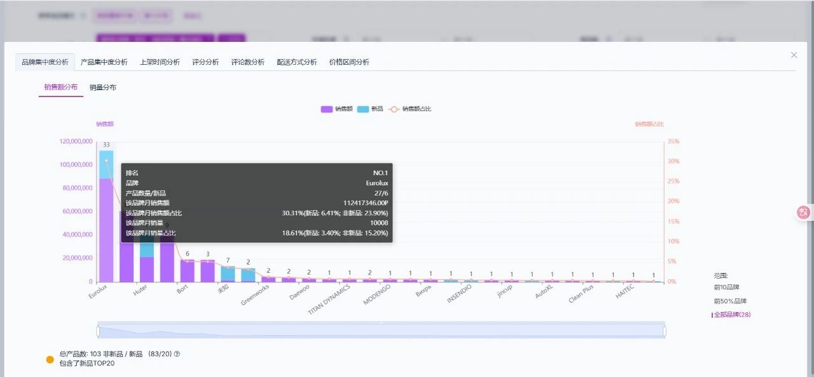The height and width of the screenshot is (377, 814).
Task: Close the analysis dialog with the X
Action: tap(794, 55)
